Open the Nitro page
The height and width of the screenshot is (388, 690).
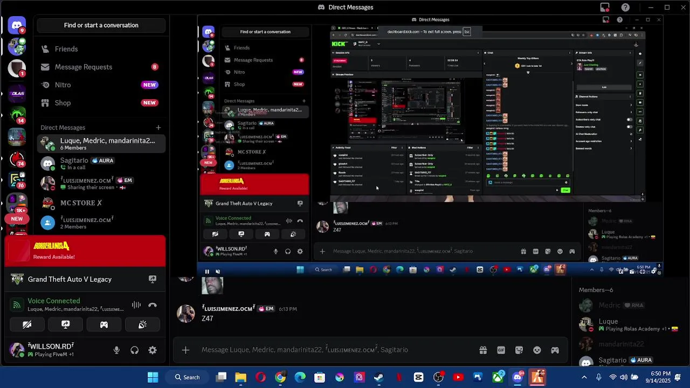coord(101,85)
